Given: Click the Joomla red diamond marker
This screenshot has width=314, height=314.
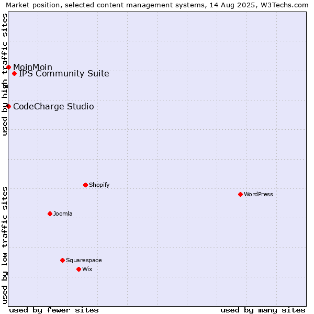Looking at the screenshot, I should coord(50,214).
